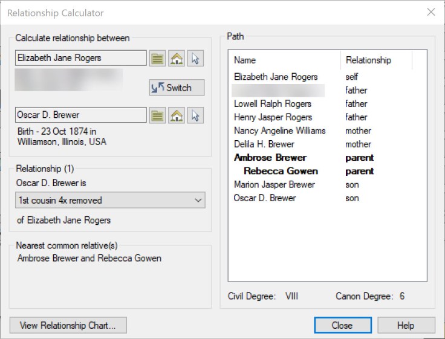The width and height of the screenshot is (445, 339).
Task: Open Help for the Relationship Calculator
Action: pyautogui.click(x=405, y=325)
